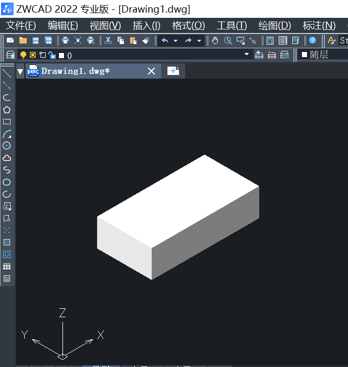Click the Text Style icon
This screenshot has height=367, width=348.
[x=331, y=40]
